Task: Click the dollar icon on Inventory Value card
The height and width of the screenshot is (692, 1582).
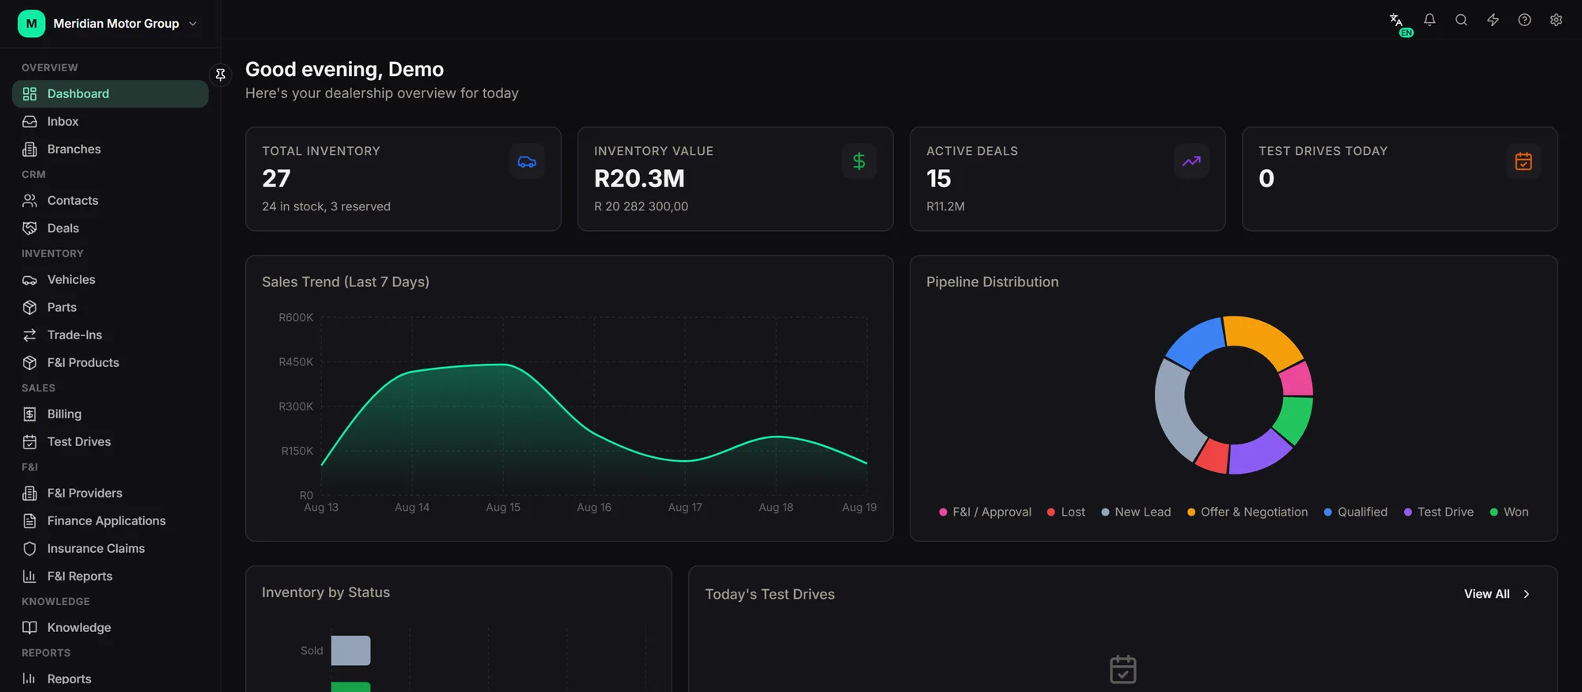Action: (x=859, y=161)
